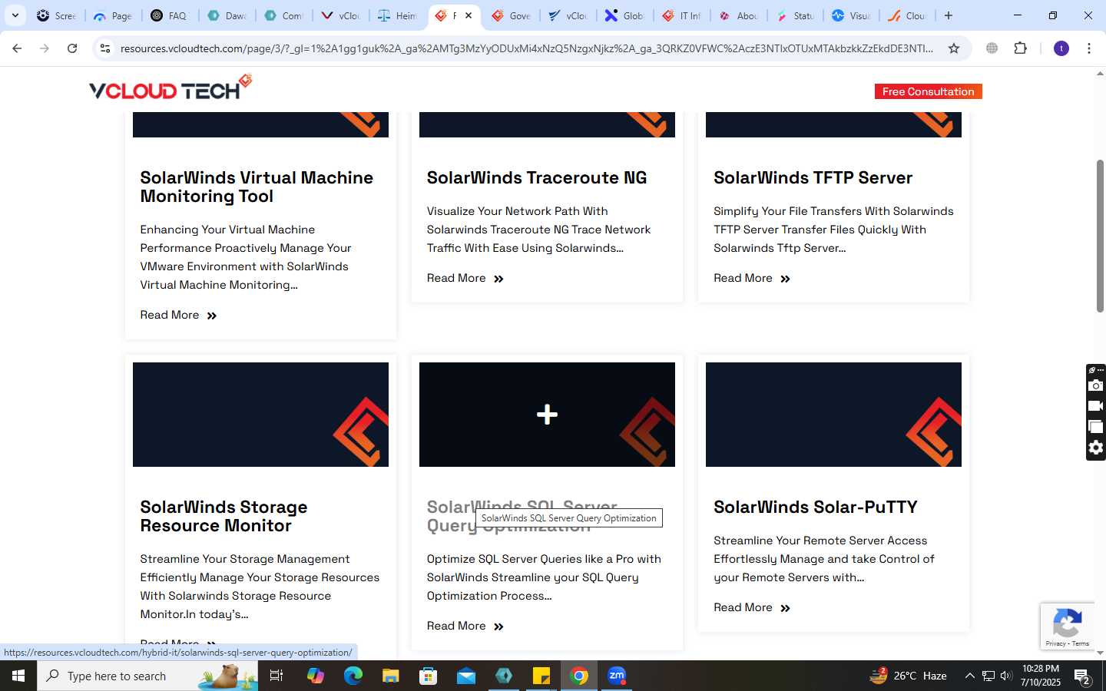Screen dimensions: 1106x691
Task: Click Read More under Virtual Machine Monitoring Tool
Action: tap(179, 315)
